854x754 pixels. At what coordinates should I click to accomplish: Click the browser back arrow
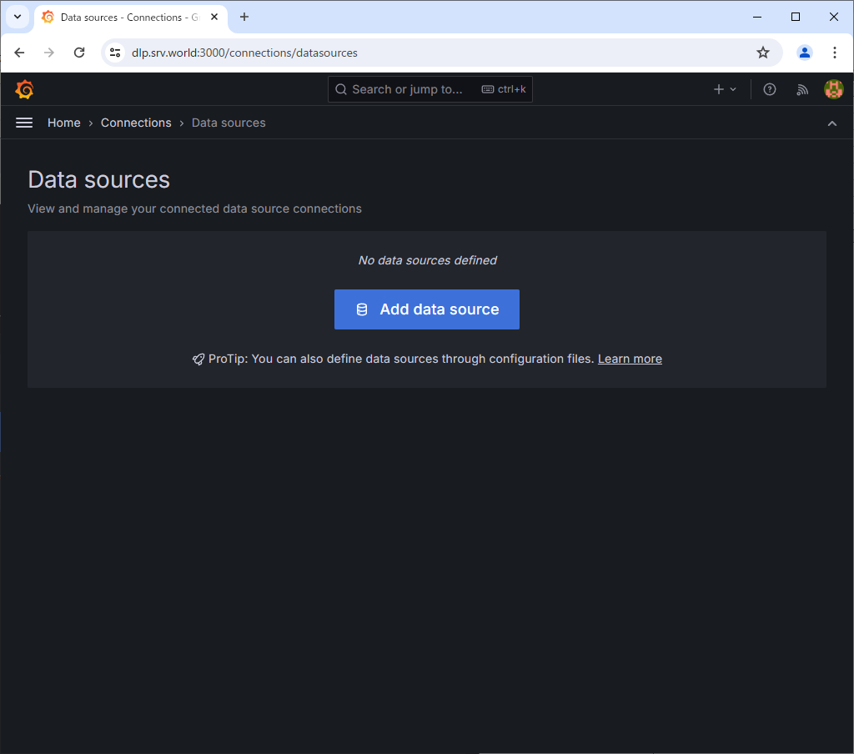20,53
